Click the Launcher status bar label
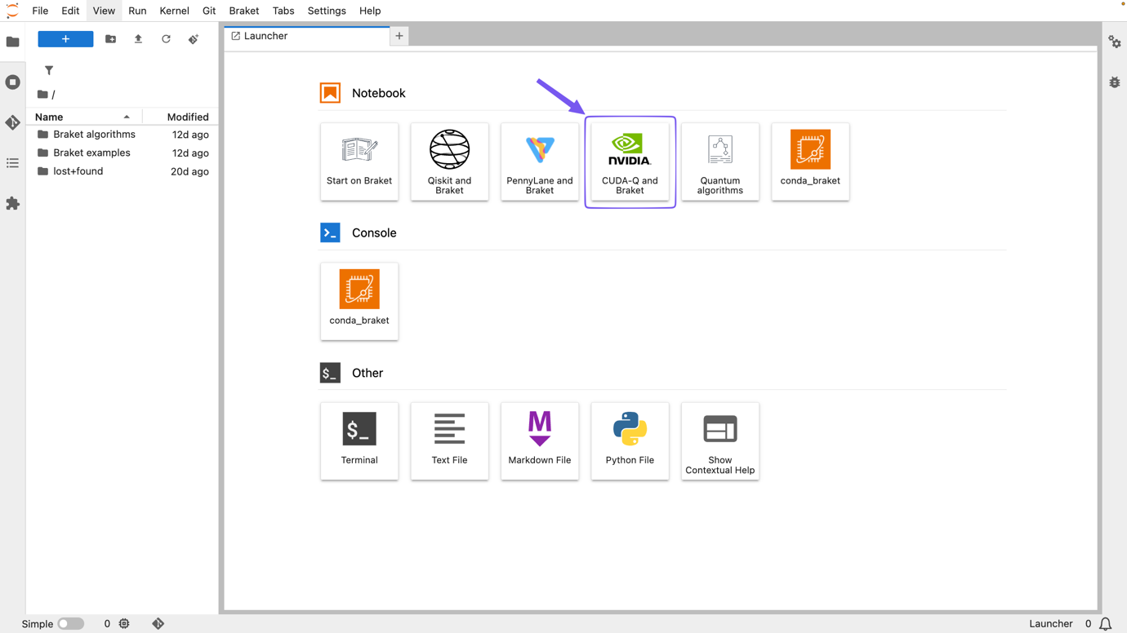This screenshot has width=1127, height=633. click(1050, 624)
